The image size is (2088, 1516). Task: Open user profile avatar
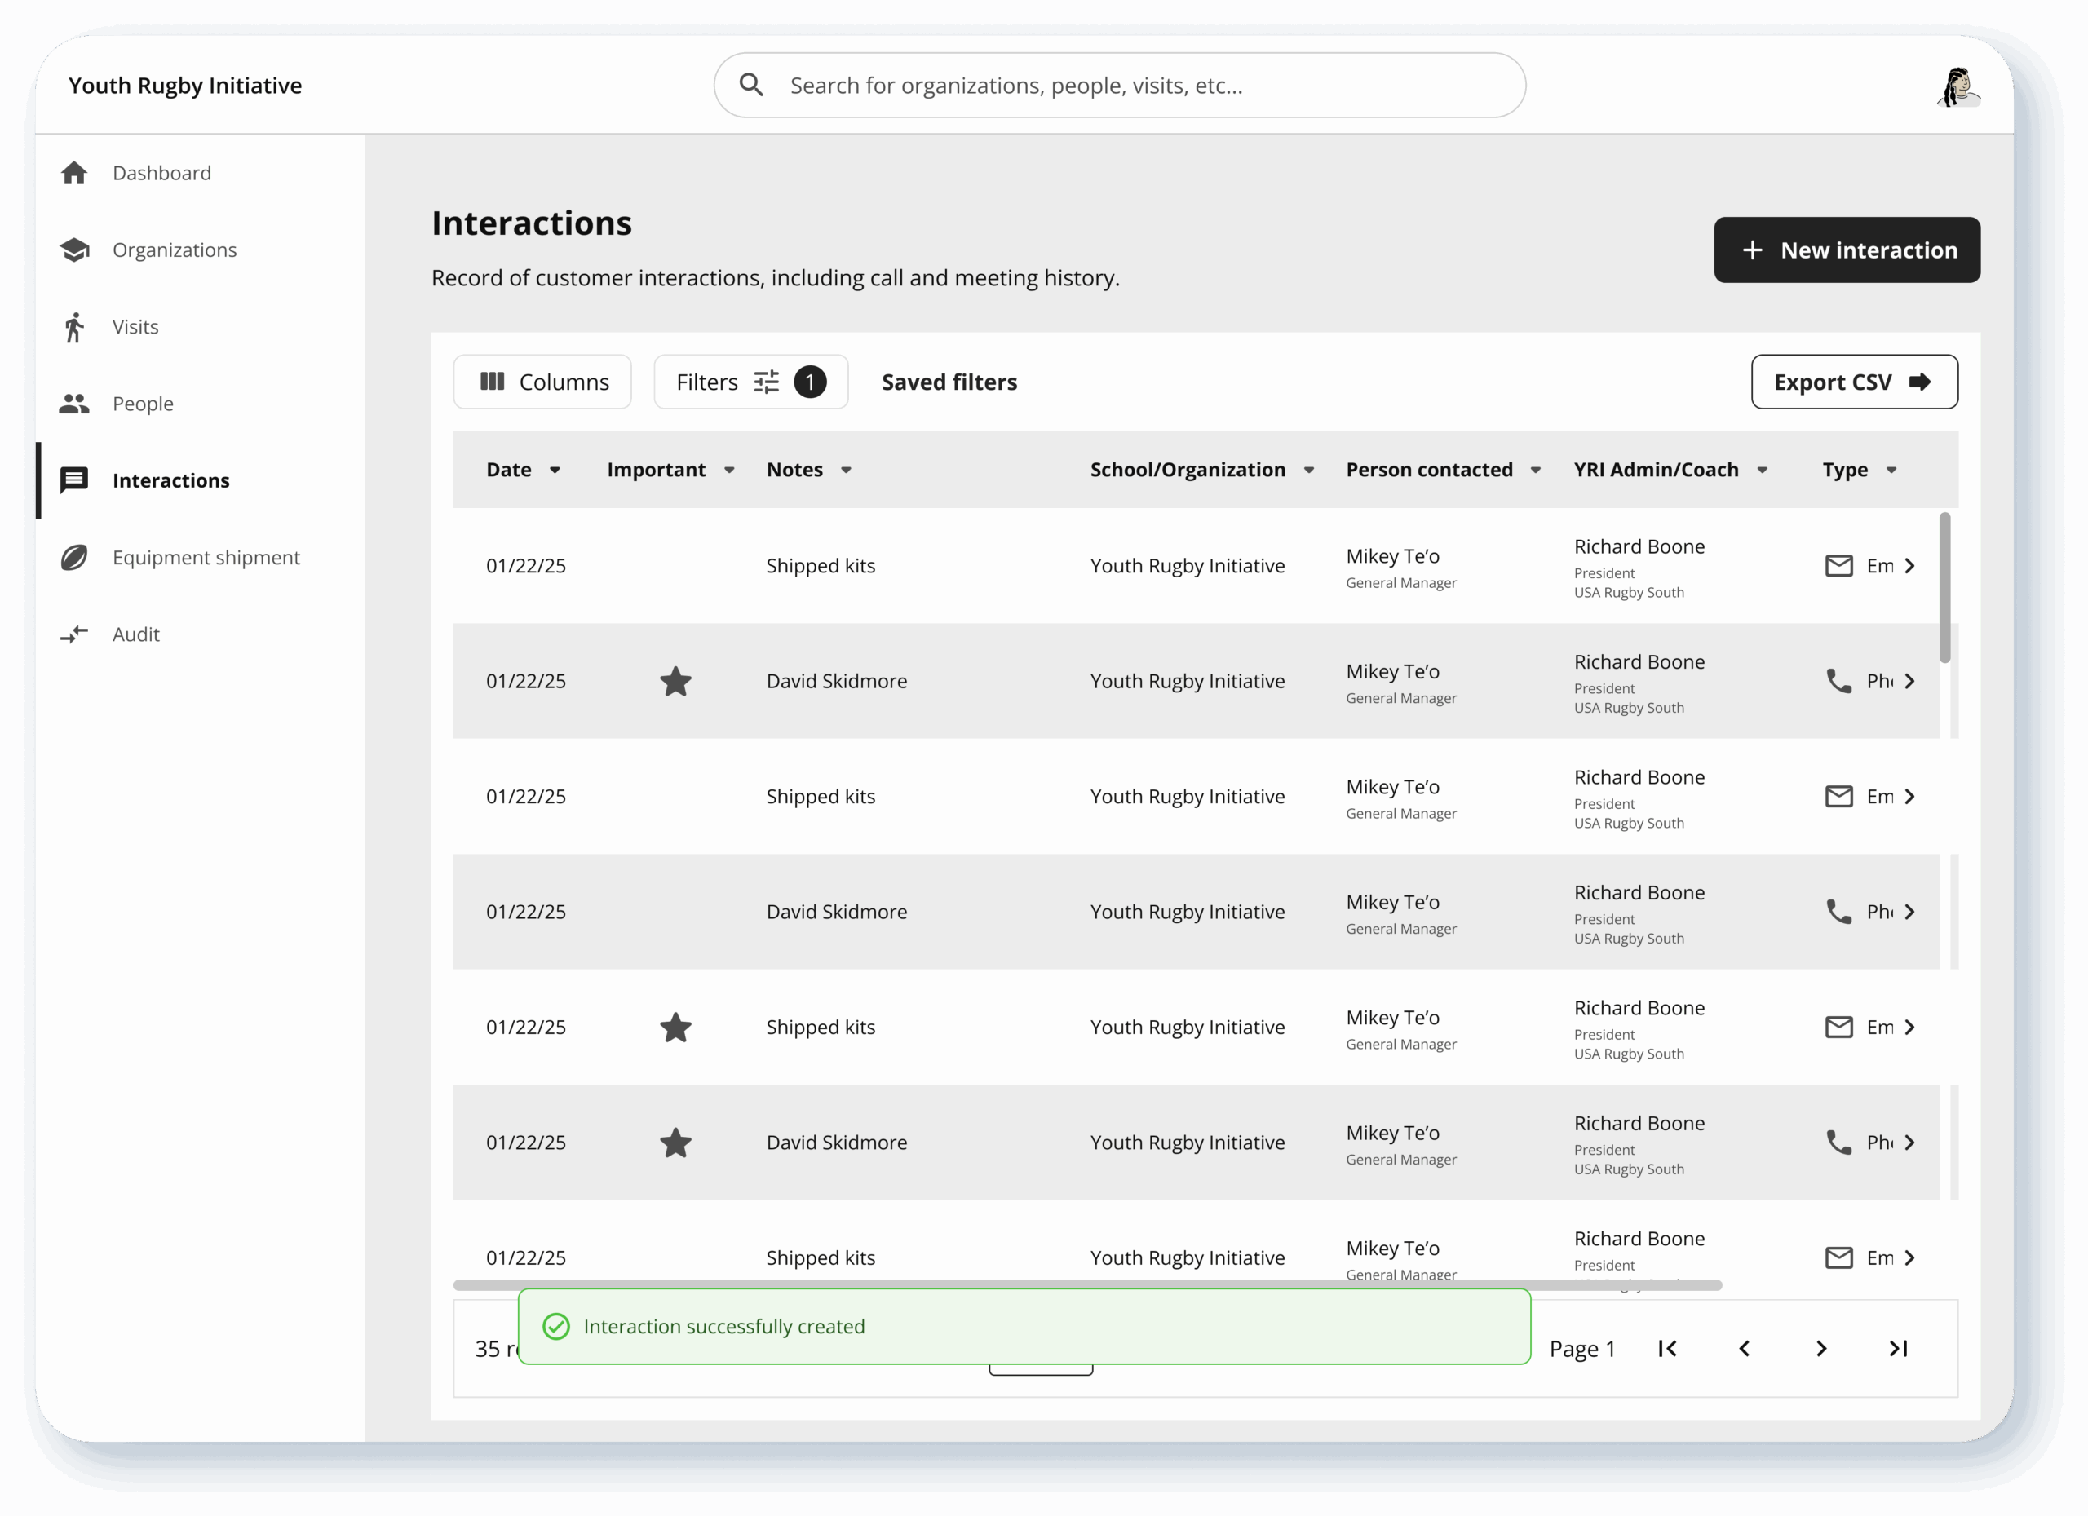click(x=1957, y=87)
